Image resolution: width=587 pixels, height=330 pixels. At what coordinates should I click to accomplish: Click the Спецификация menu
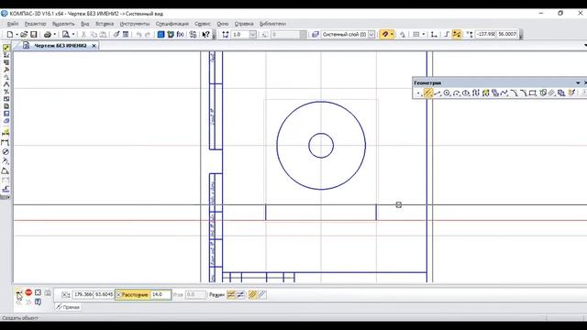172,24
